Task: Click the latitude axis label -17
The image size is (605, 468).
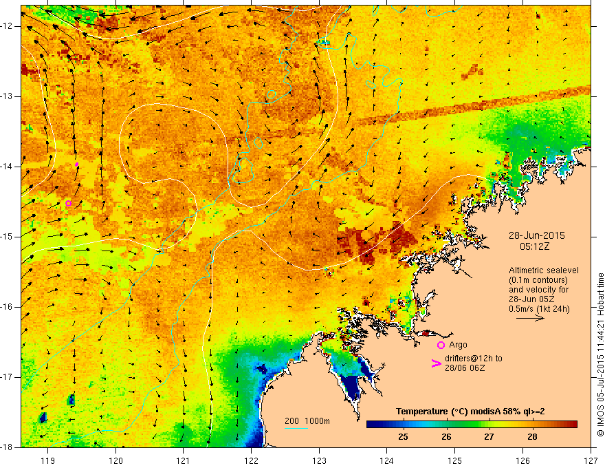Action: pyautogui.click(x=7, y=377)
